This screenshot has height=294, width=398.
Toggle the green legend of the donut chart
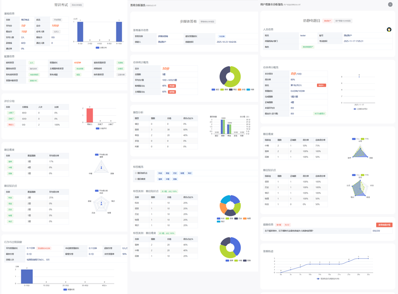coord(222,90)
